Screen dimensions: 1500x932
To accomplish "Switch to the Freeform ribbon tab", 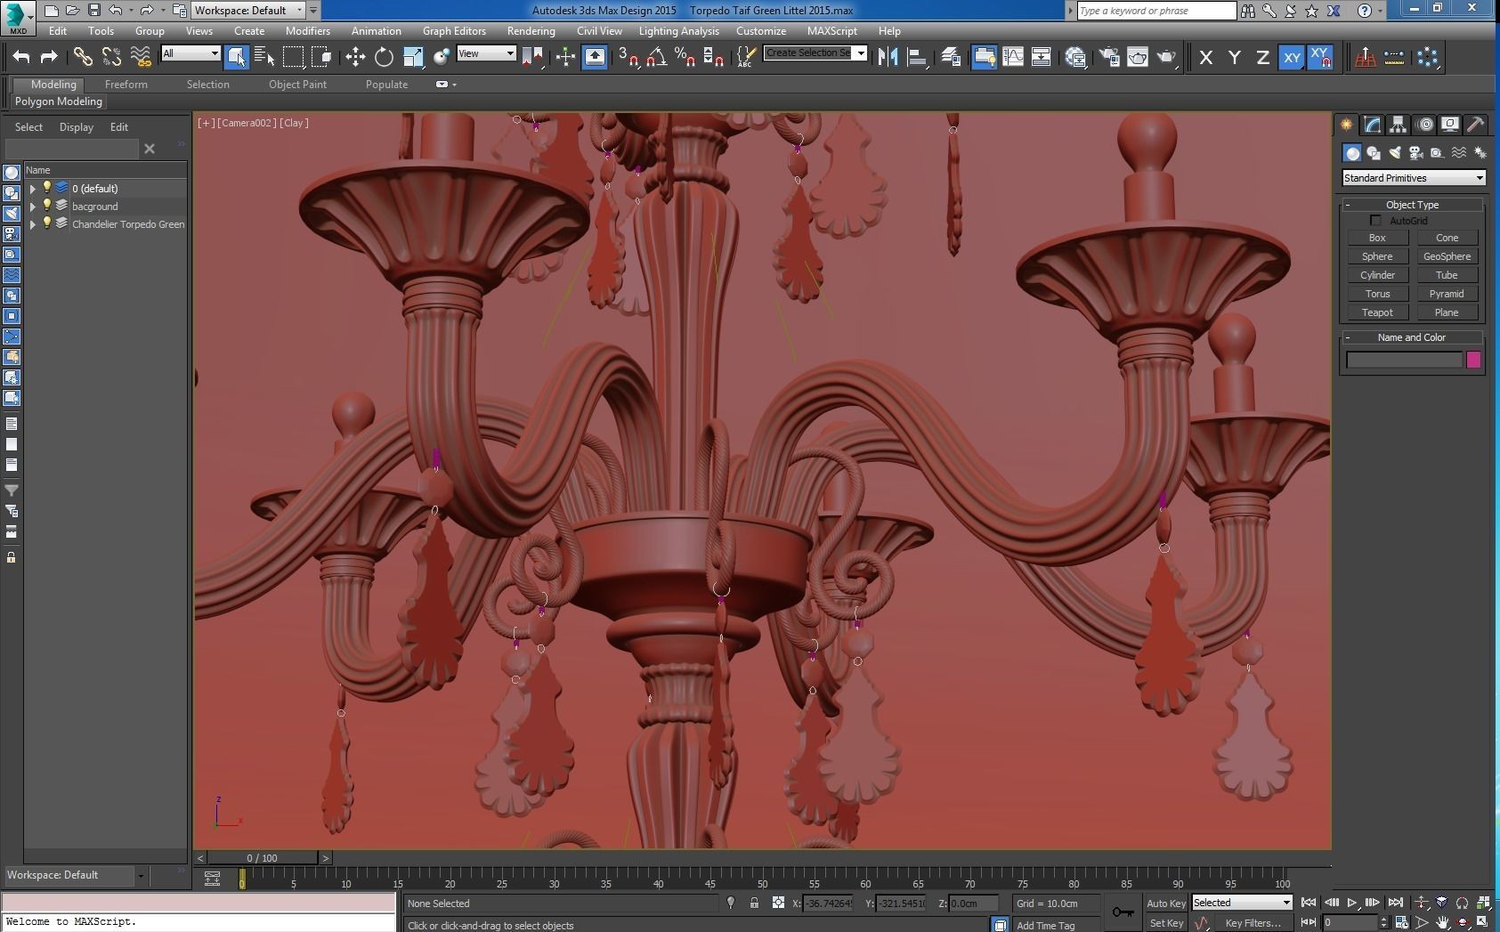I will pyautogui.click(x=126, y=85).
